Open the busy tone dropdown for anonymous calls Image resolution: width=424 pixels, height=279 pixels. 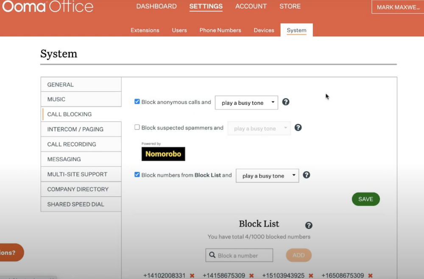click(246, 102)
